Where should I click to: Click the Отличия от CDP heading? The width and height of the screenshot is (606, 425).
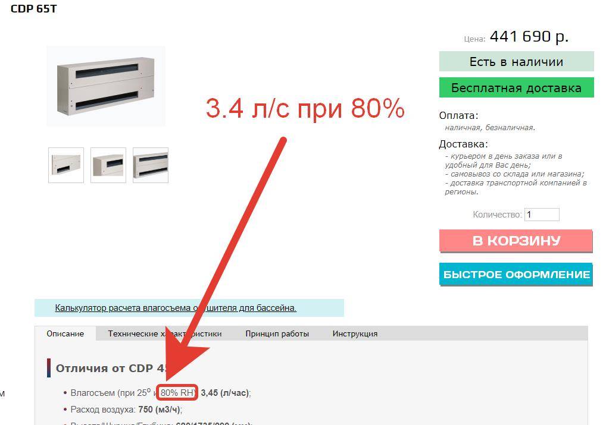[x=111, y=369]
